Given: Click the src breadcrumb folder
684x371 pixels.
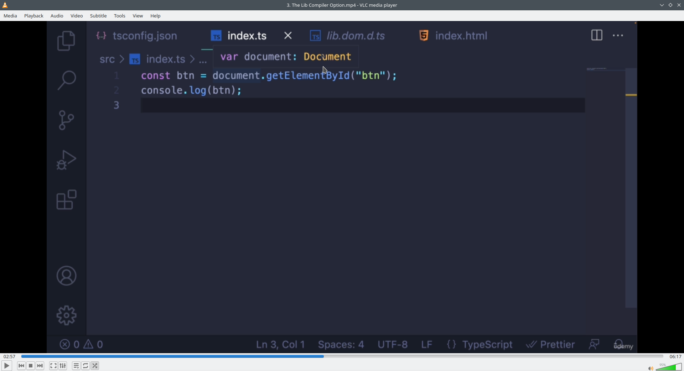Looking at the screenshot, I should tap(107, 59).
